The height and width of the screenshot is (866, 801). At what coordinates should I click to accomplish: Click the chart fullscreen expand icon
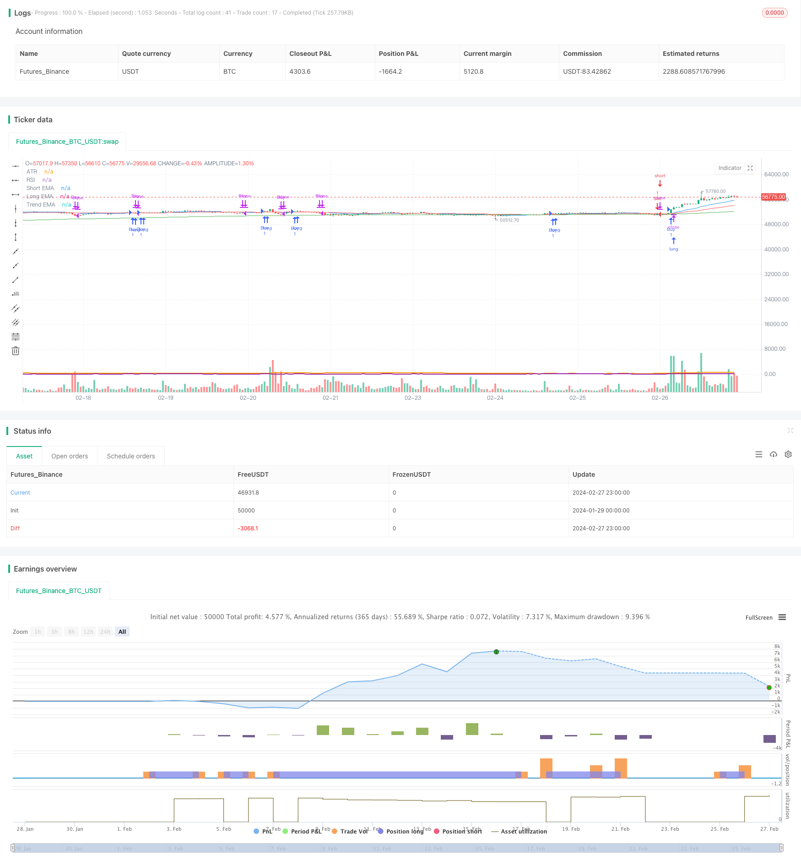(x=750, y=168)
